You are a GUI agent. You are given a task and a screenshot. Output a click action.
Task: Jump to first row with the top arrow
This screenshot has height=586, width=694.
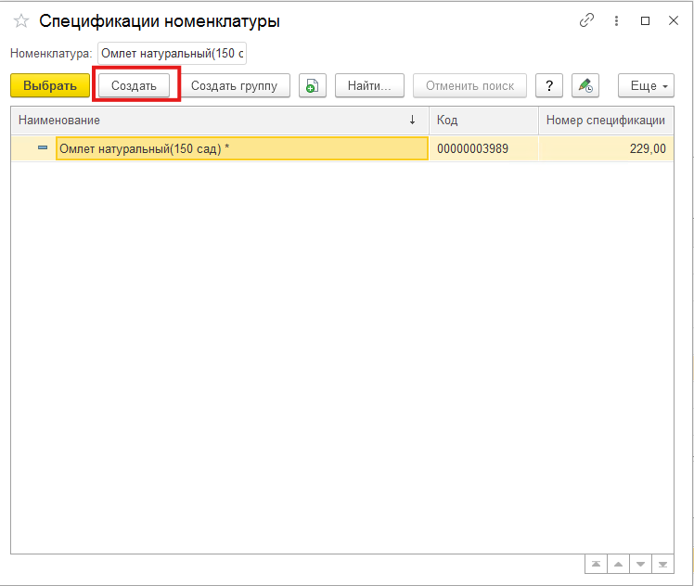click(595, 564)
